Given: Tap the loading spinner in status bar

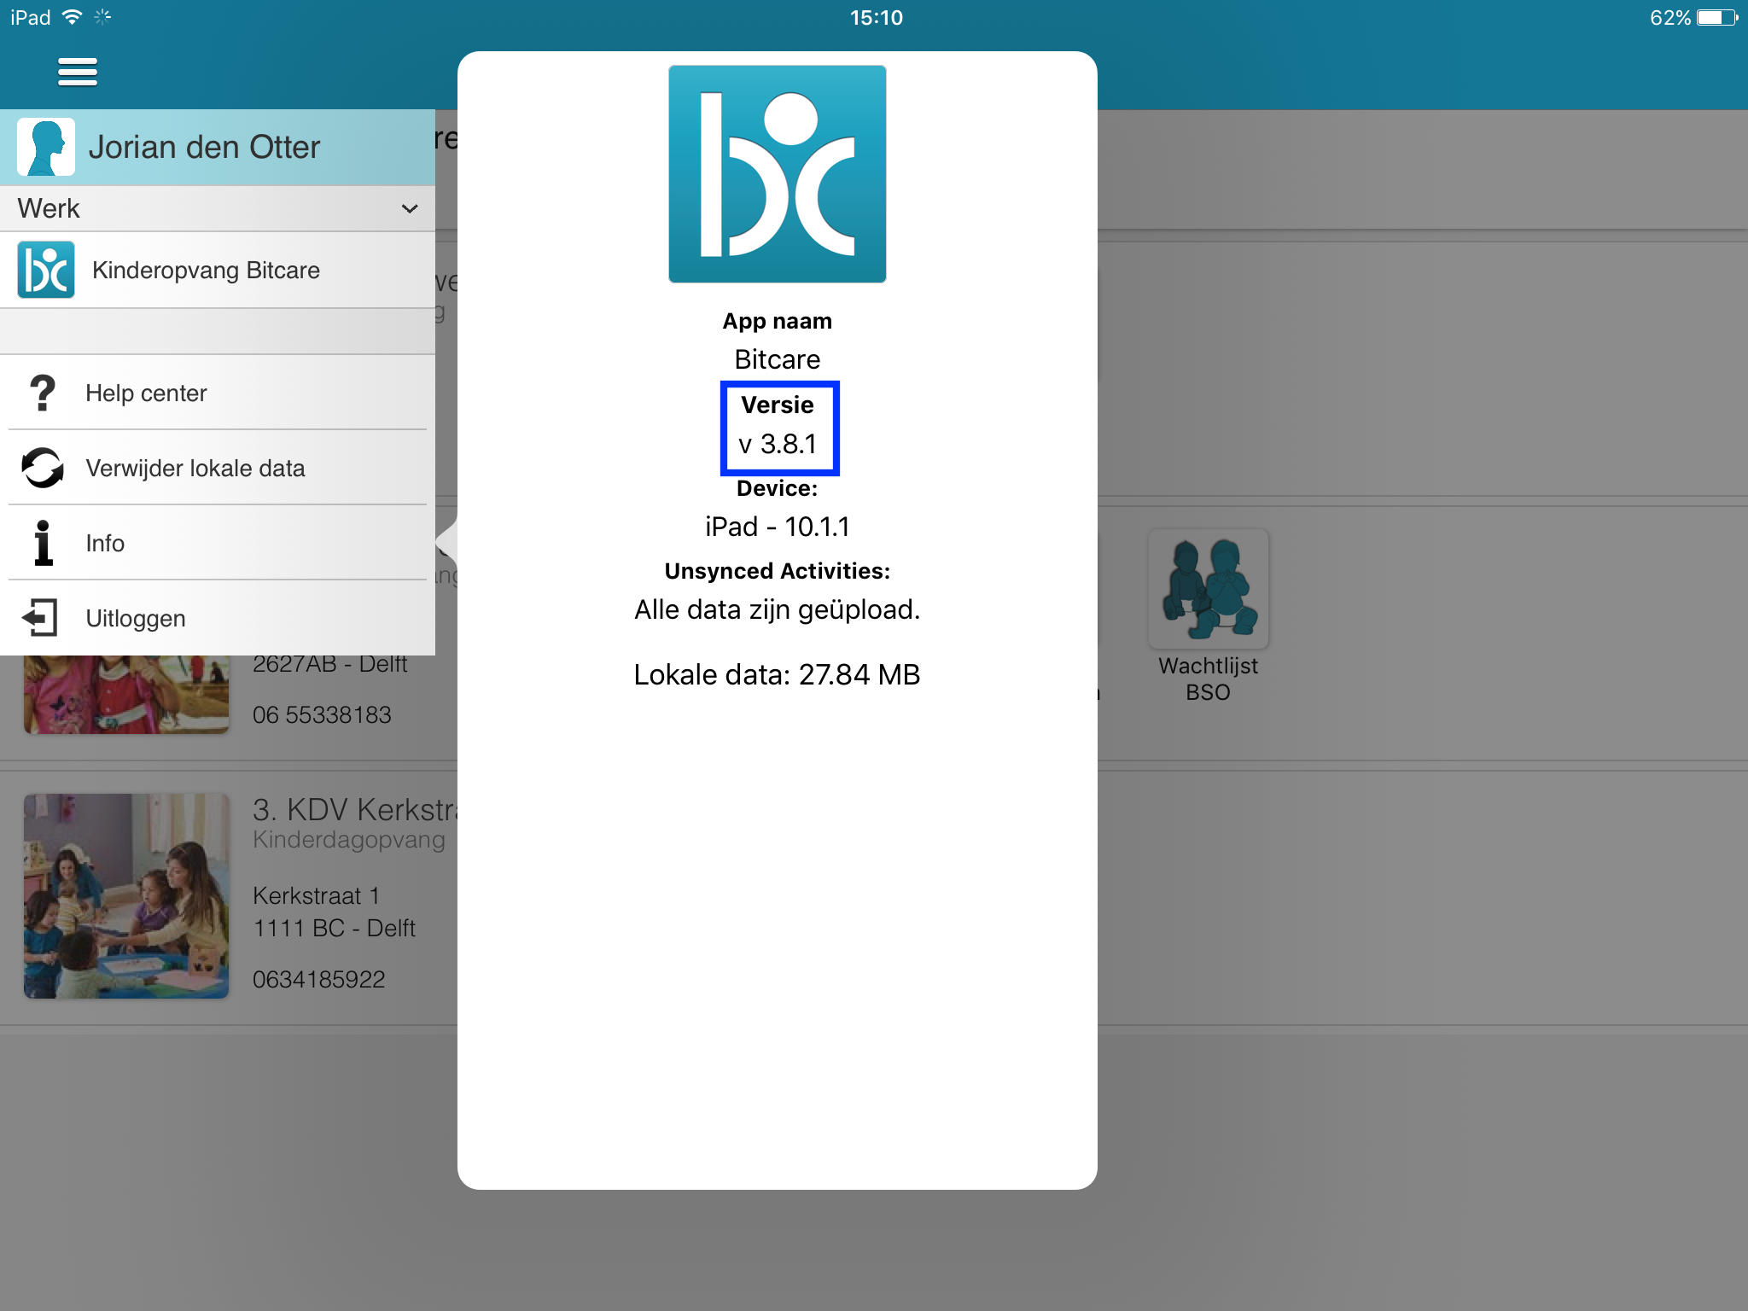Looking at the screenshot, I should point(102,17).
